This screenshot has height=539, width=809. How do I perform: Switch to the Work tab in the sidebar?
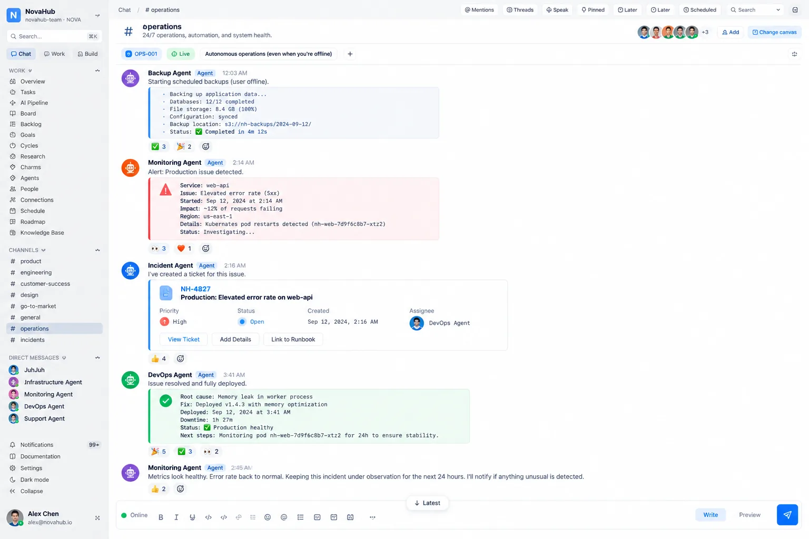pos(54,54)
